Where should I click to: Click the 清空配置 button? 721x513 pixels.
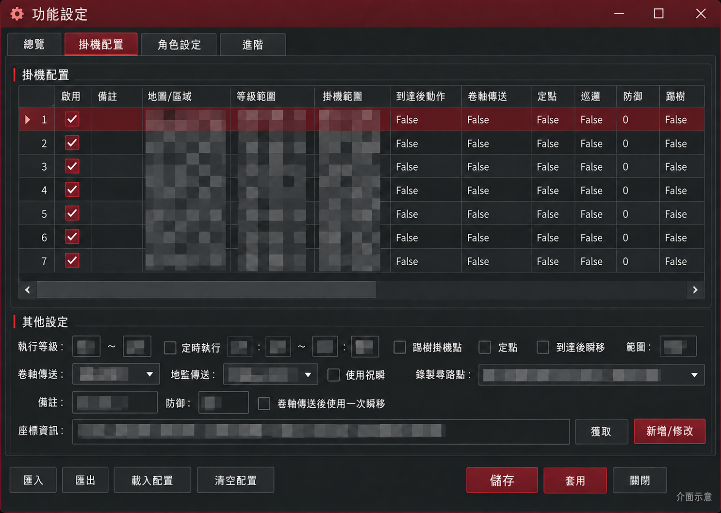pyautogui.click(x=236, y=480)
